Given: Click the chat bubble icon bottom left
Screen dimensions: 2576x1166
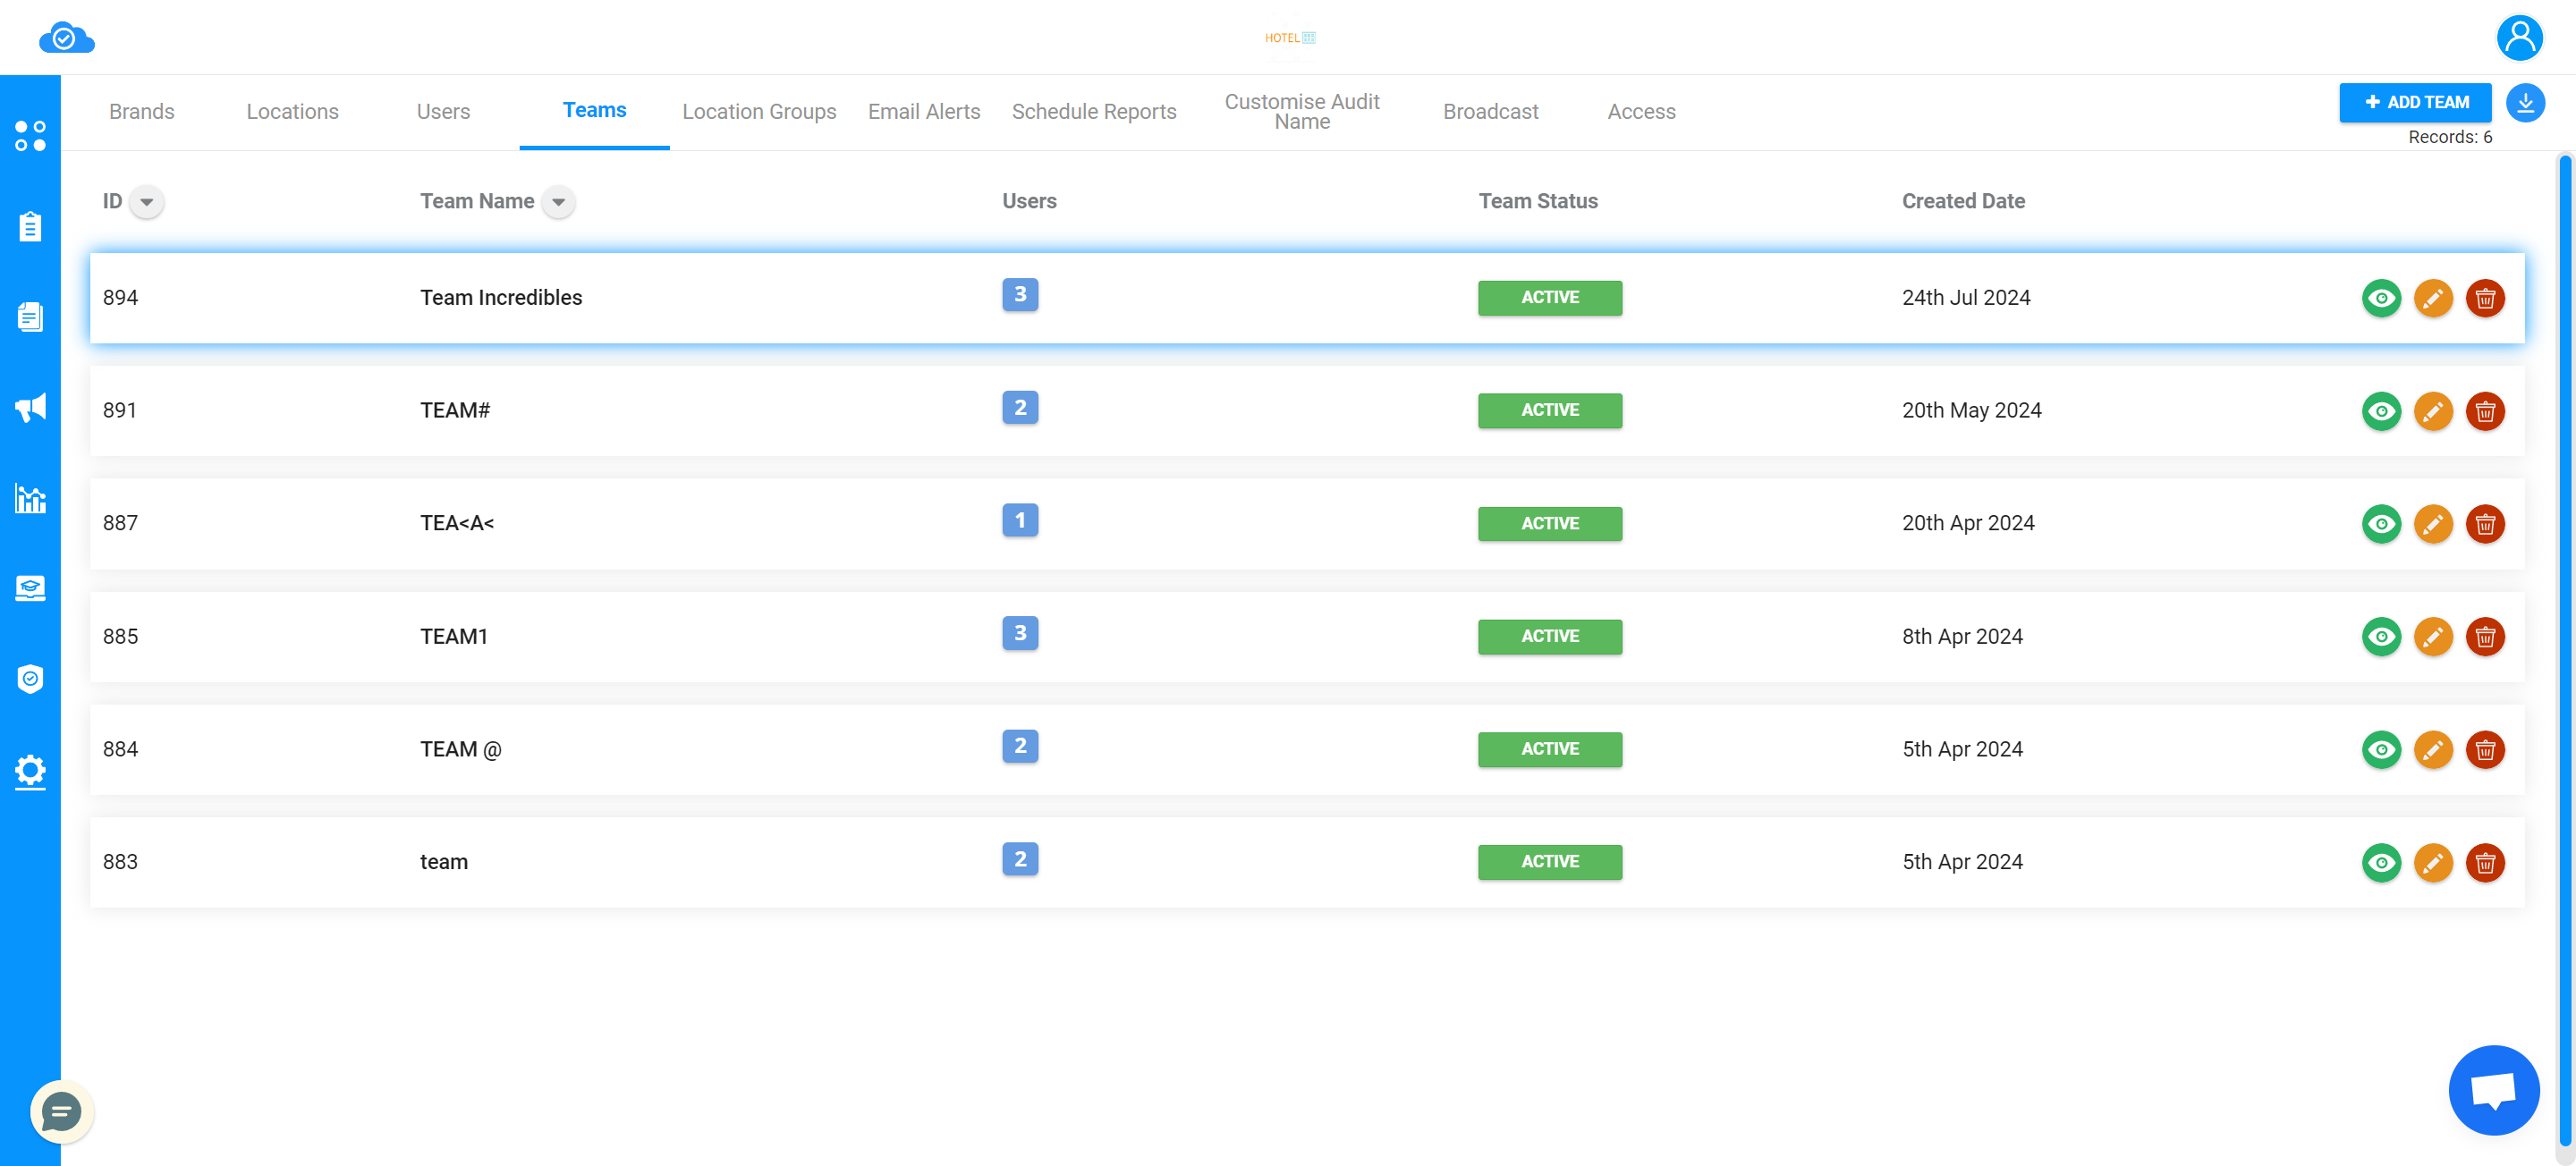Looking at the screenshot, I should [61, 1111].
